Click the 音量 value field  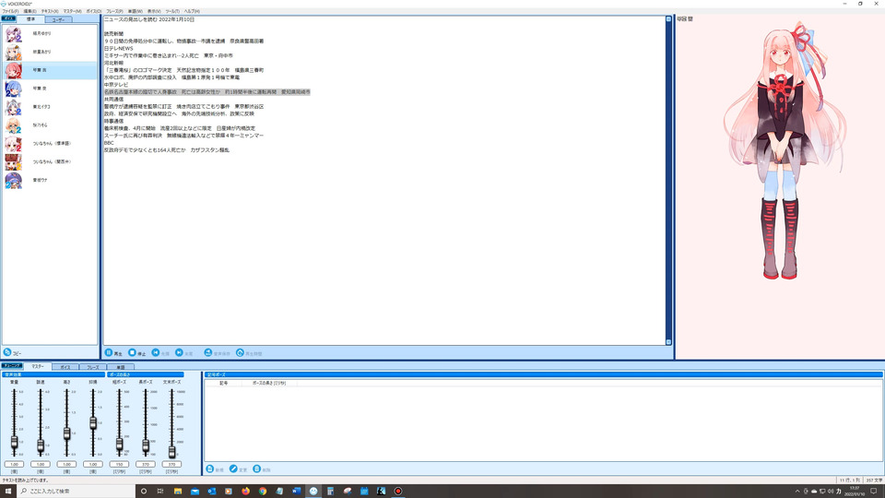(14, 464)
